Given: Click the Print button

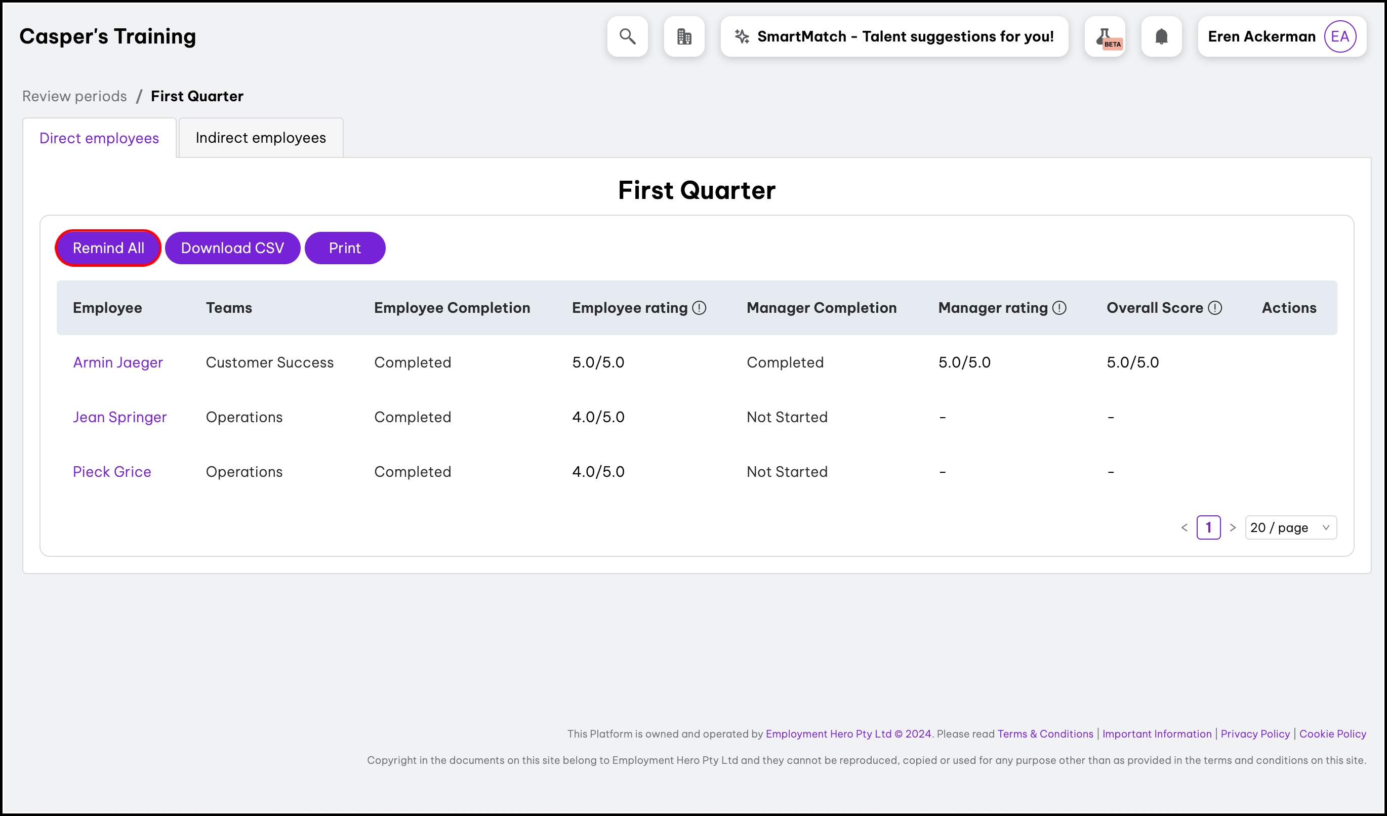Looking at the screenshot, I should [345, 248].
